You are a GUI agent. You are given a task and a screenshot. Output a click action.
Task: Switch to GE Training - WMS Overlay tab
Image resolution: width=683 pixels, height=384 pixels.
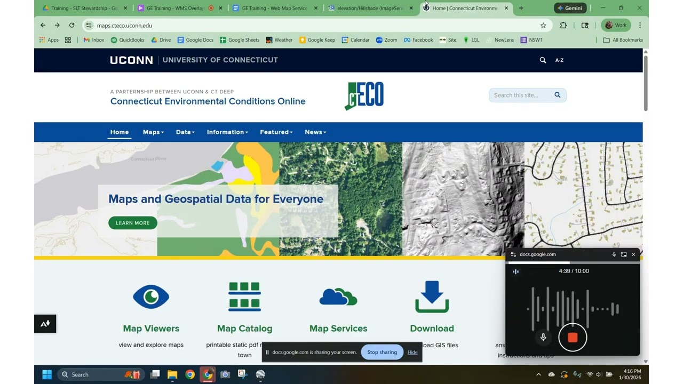[x=180, y=8]
